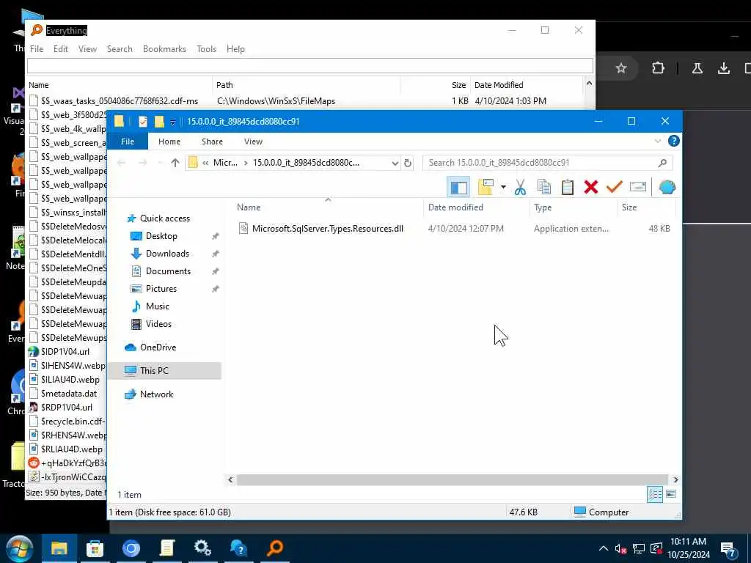This screenshot has height=563, width=751.
Task: Open Everything's Help menu
Action: (235, 49)
